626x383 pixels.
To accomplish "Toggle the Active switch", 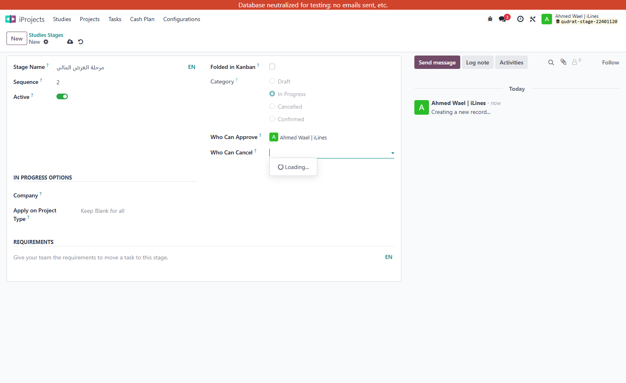I will pyautogui.click(x=62, y=96).
